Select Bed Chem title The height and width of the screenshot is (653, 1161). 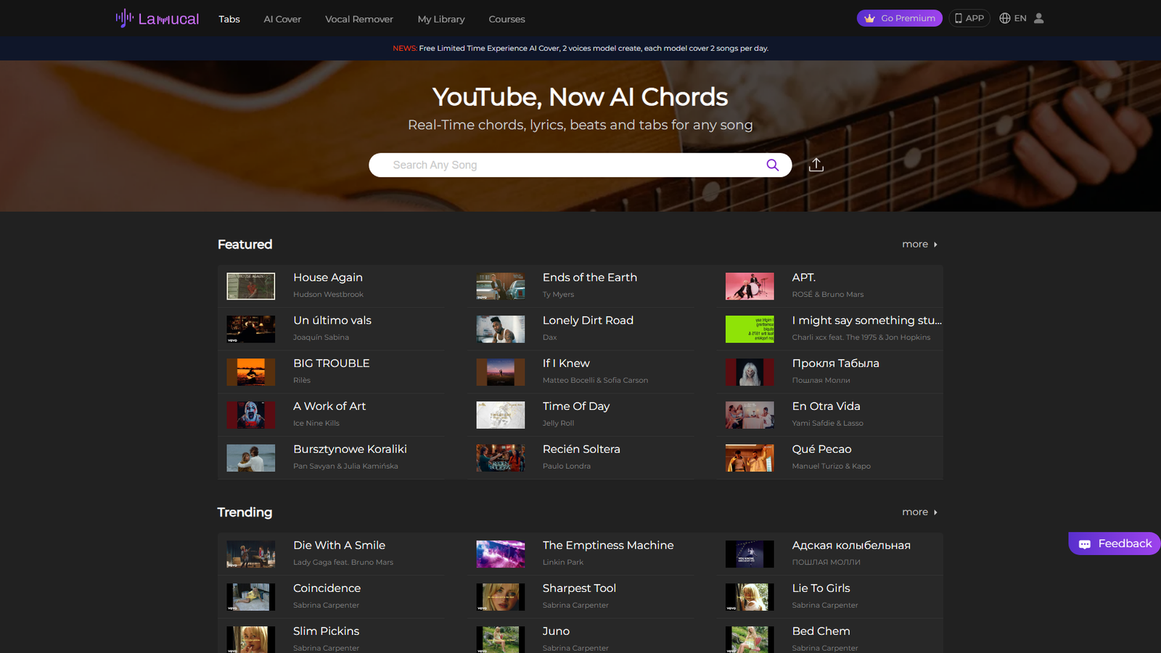pyautogui.click(x=821, y=631)
